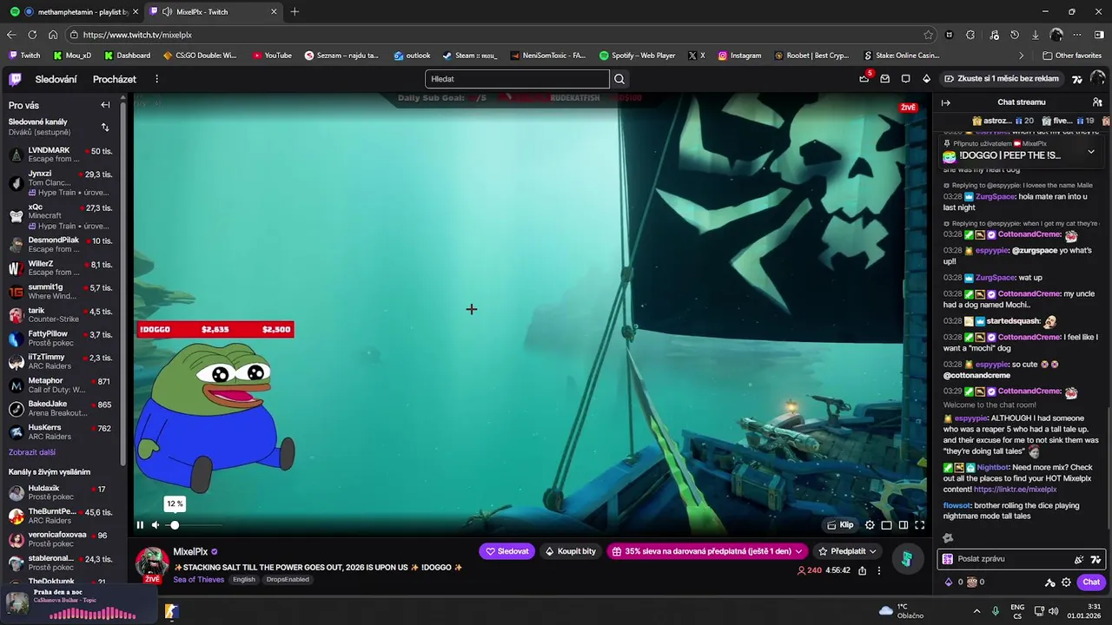Open browser history icon
The width and height of the screenshot is (1112, 625).
(x=1014, y=35)
